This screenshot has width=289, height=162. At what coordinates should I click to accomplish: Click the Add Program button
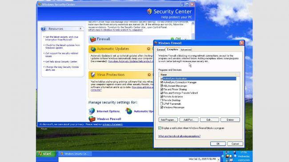[168, 120]
